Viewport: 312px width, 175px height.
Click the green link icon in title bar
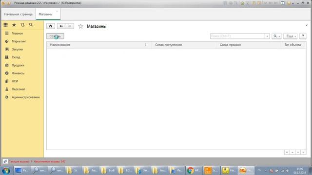coord(242,3)
